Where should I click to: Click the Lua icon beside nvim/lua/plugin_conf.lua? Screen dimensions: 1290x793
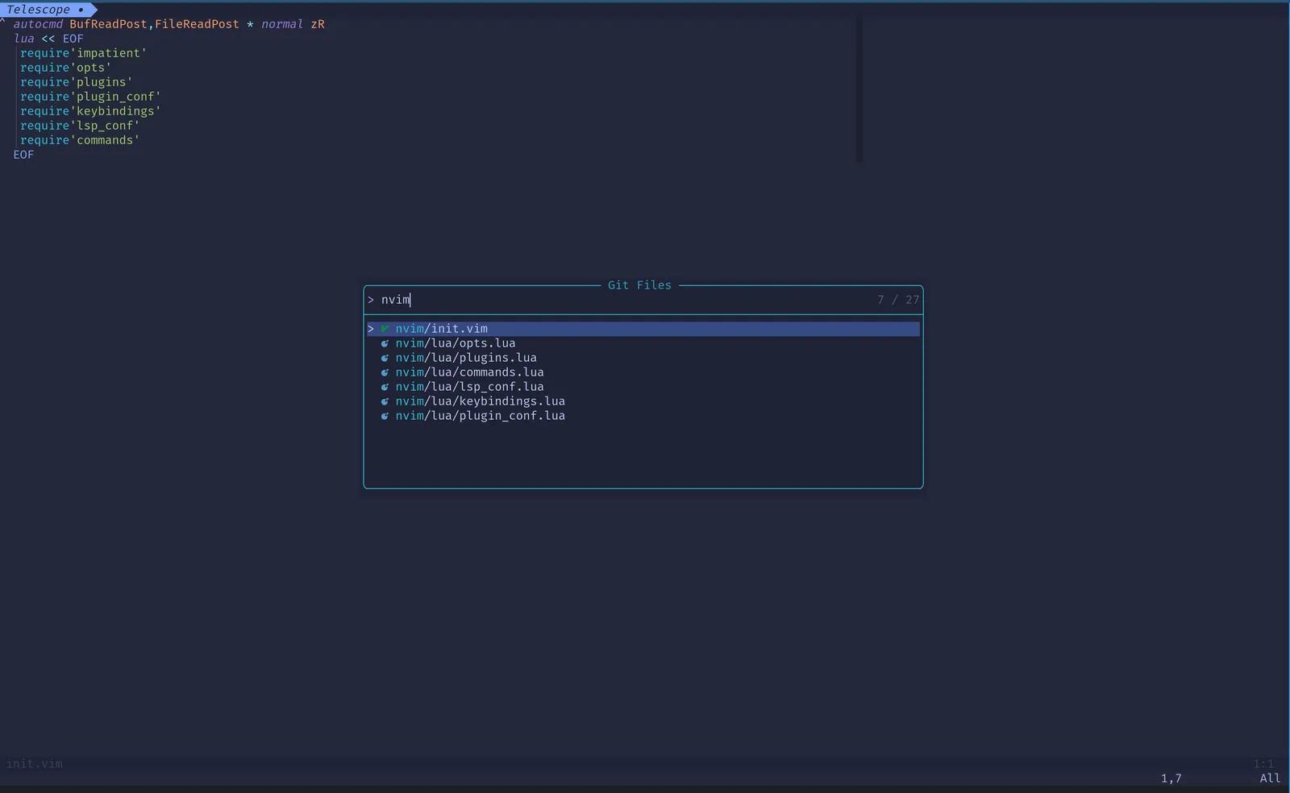[385, 416]
